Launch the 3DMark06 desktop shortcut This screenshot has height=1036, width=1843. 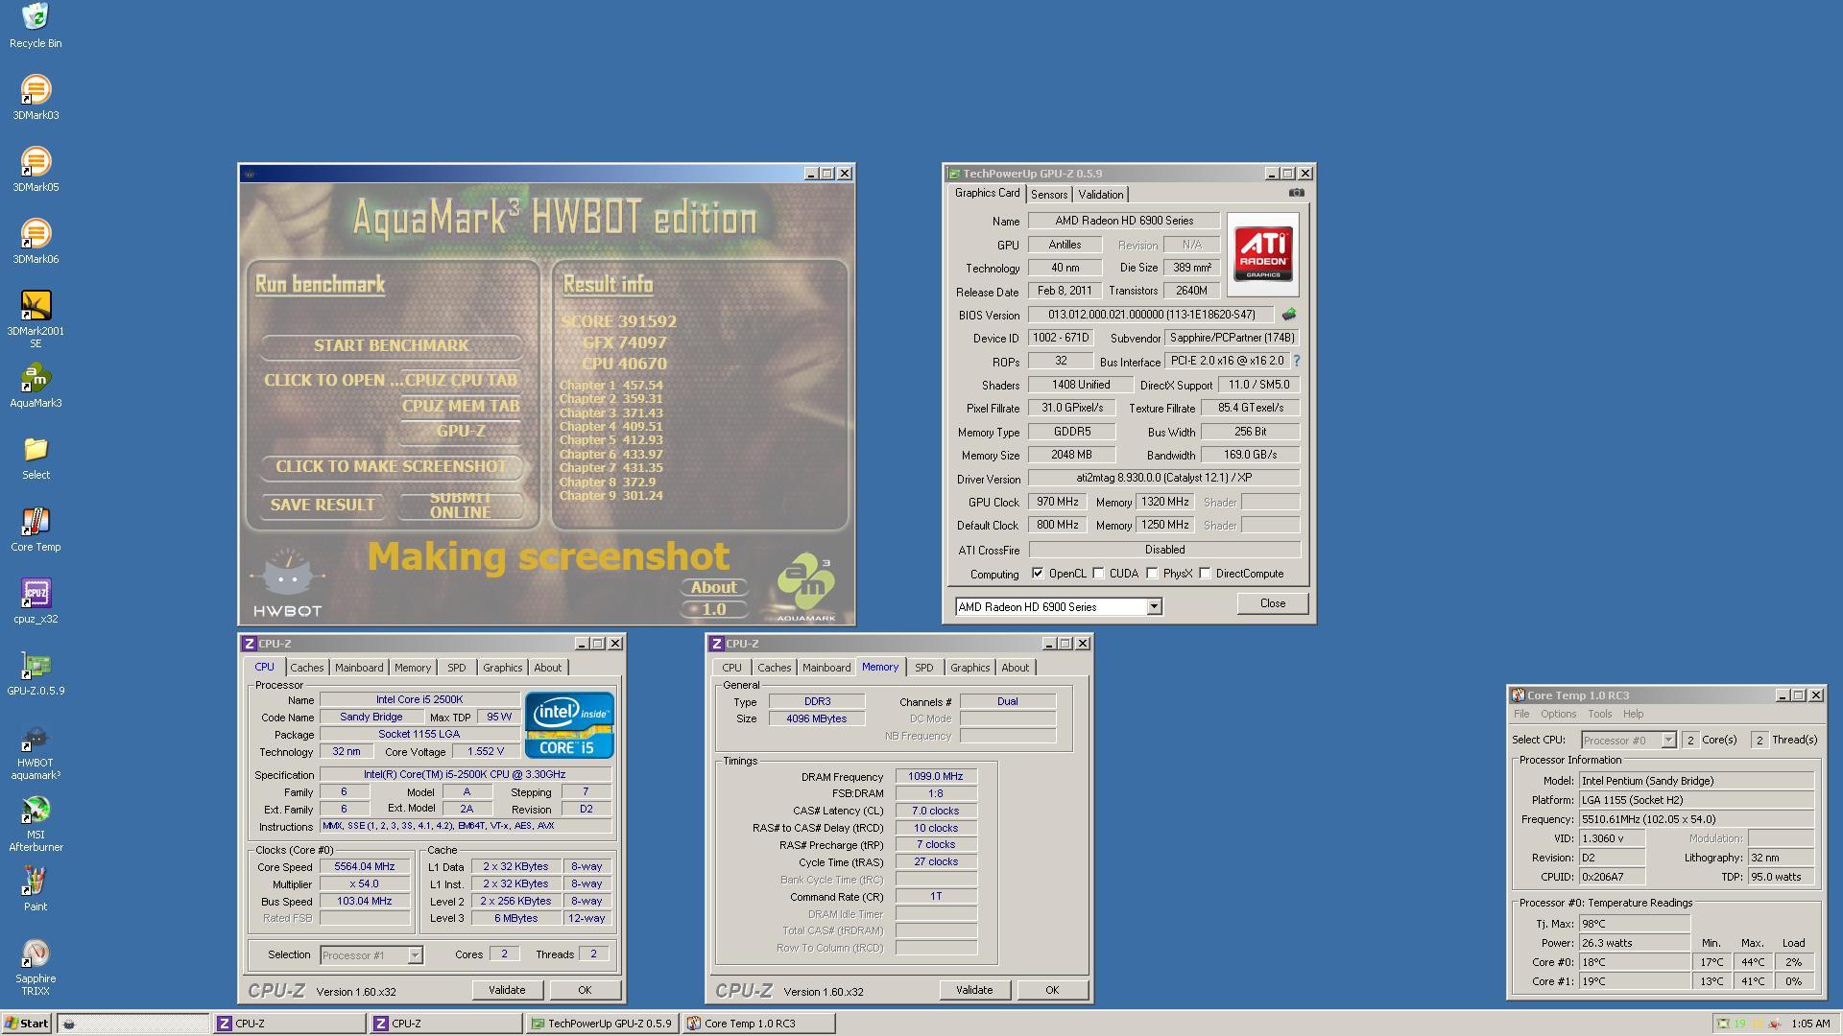pyautogui.click(x=36, y=242)
